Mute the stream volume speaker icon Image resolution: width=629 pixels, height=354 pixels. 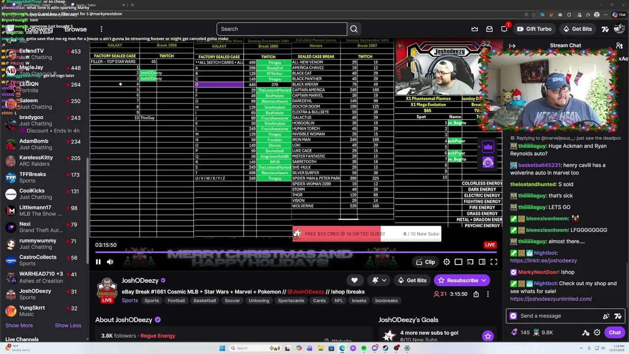110,262
